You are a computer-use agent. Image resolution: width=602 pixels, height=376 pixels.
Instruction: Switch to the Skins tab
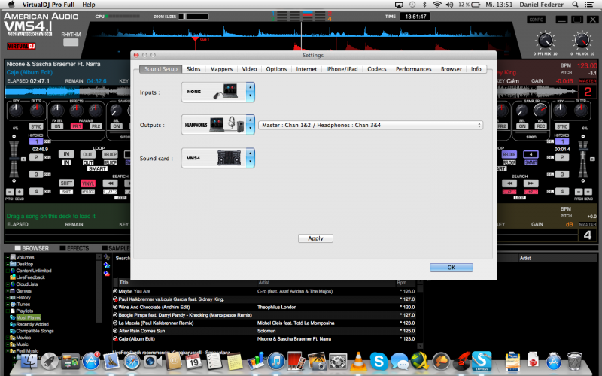pos(193,69)
